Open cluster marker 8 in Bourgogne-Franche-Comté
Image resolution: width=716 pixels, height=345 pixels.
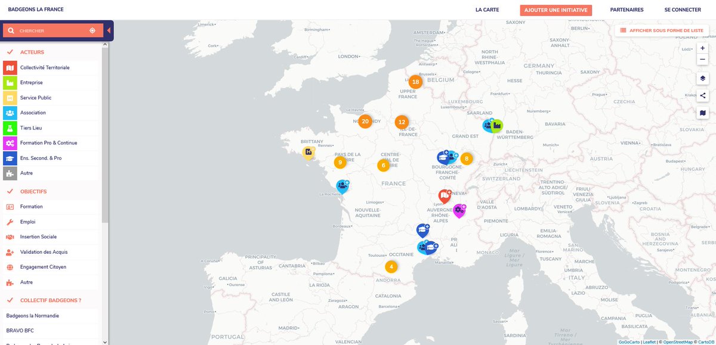point(466,158)
